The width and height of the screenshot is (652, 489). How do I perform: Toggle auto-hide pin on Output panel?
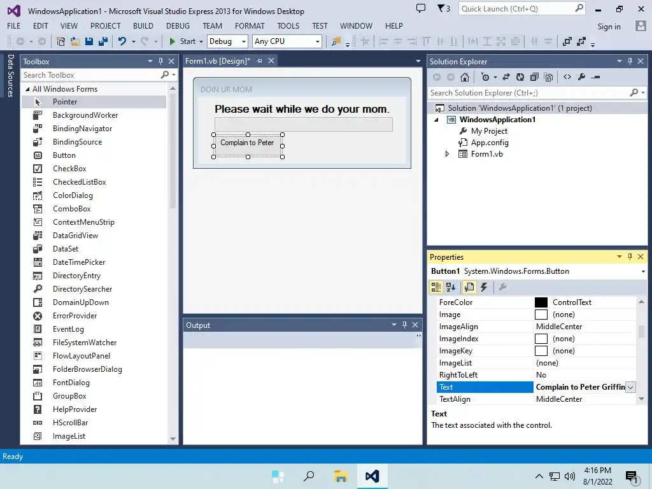click(x=404, y=325)
